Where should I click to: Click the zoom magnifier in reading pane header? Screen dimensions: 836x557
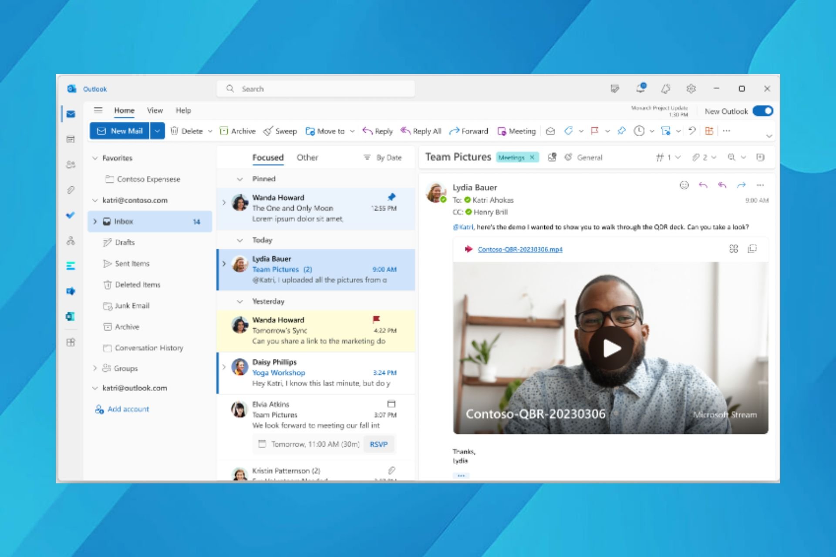coord(731,157)
